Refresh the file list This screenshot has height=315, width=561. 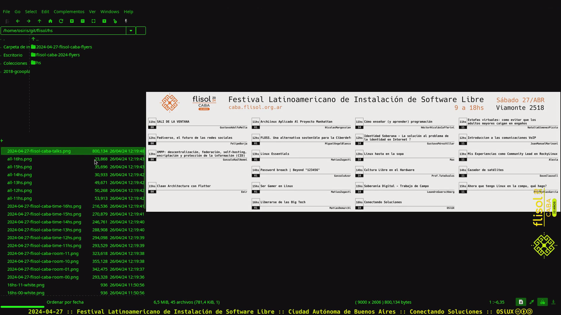pyautogui.click(x=61, y=21)
